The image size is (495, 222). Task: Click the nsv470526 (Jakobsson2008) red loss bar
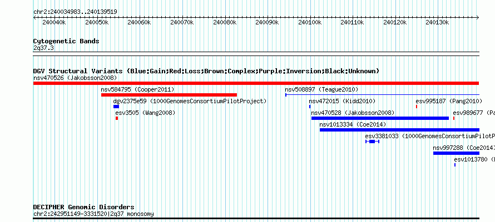tap(256, 83)
